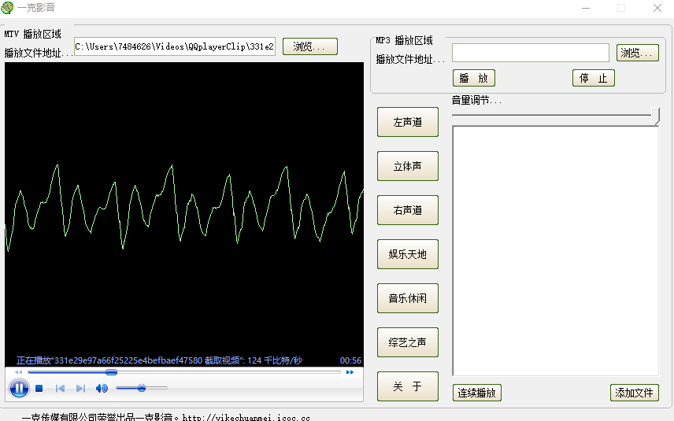Image resolution: width=674 pixels, height=421 pixels.
Task: Jump to the previous track icon
Action: click(x=60, y=389)
